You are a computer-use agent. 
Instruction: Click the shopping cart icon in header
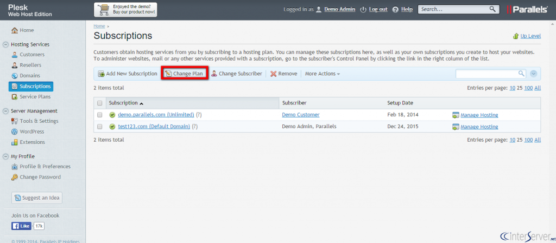coord(104,10)
